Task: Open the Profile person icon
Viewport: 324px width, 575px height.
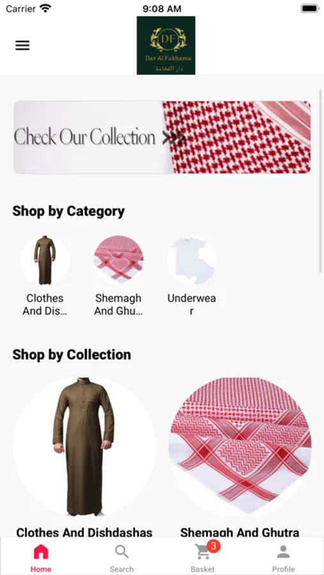Action: click(x=283, y=551)
